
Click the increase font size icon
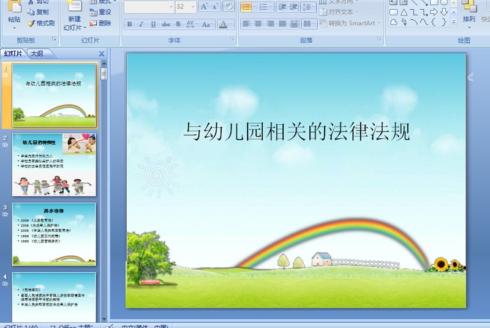tap(204, 7)
